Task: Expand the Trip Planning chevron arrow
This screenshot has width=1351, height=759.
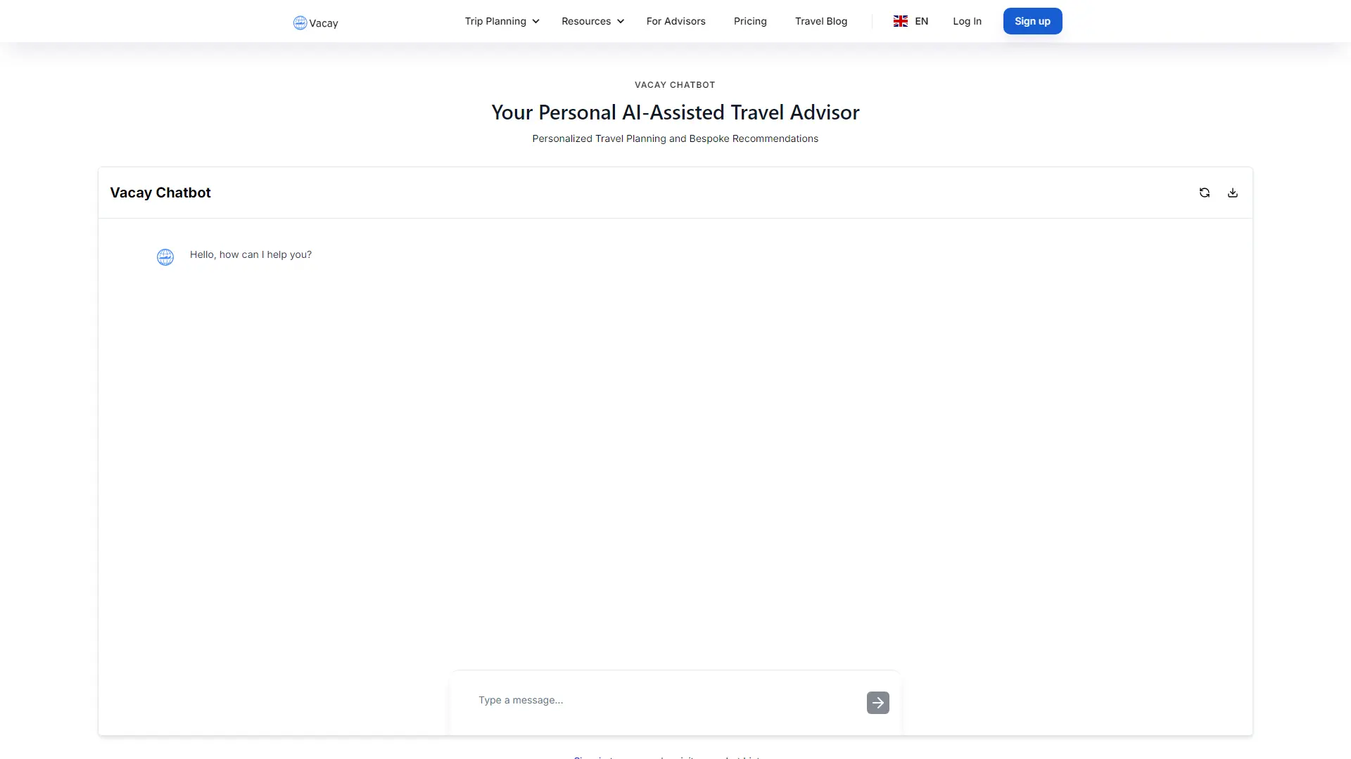Action: point(535,22)
